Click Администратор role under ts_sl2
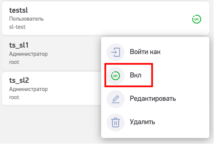This screenshot has height=144, width=214. 29,89
